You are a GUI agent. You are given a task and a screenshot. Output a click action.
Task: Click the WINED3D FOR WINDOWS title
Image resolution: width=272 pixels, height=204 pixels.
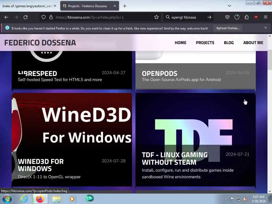41,165
